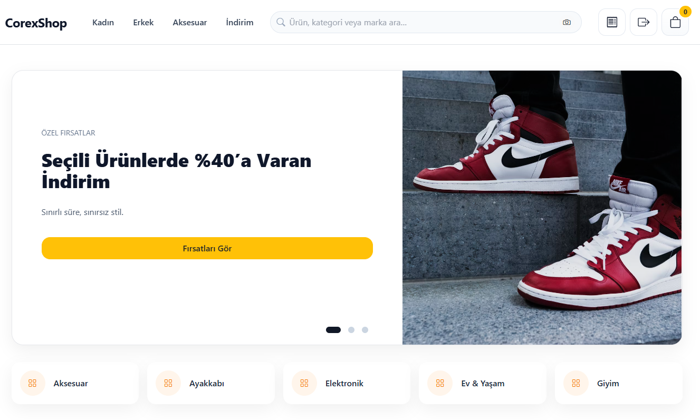This screenshot has width=700, height=420.
Task: Switch to the second carousel slide dot
Action: click(x=351, y=330)
